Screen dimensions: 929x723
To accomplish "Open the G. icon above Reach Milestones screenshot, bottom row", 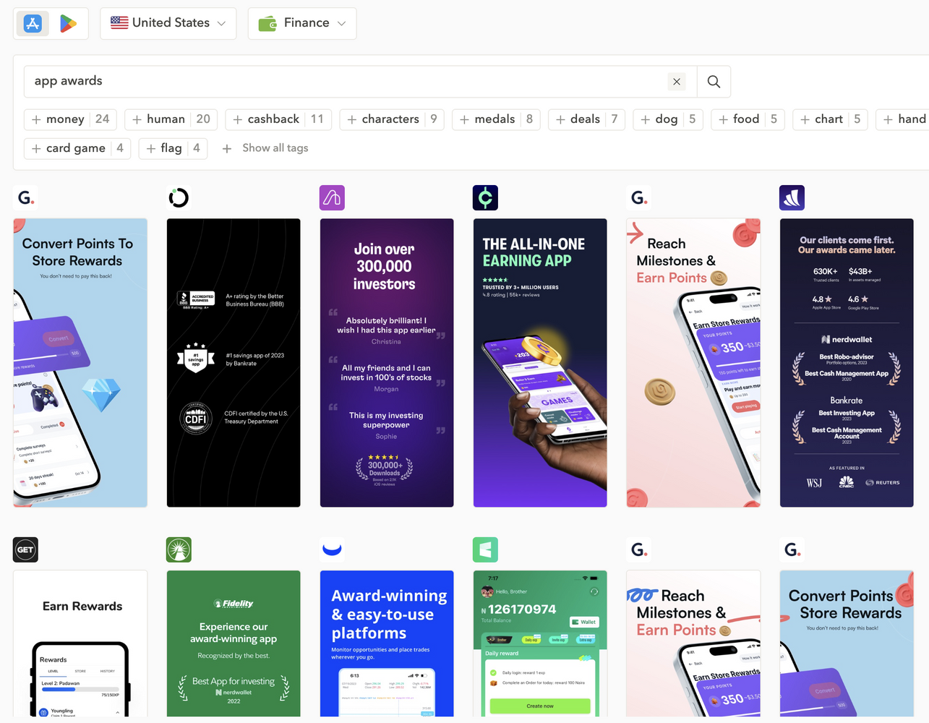I will [639, 549].
